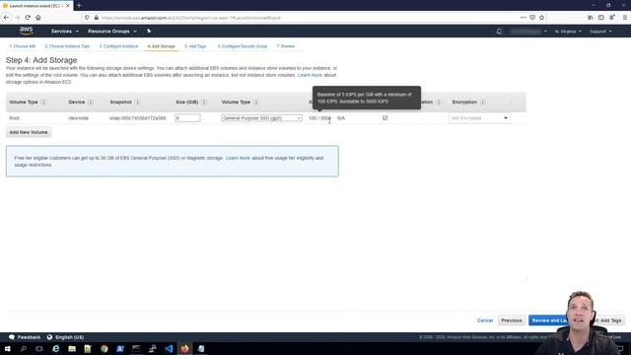The width and height of the screenshot is (631, 355).
Task: Click the snapshot ID cell for Root
Action: (x=138, y=118)
